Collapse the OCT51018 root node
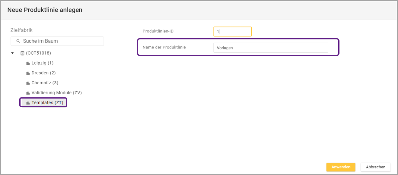Viewport: 398px width, 175px height. (12, 53)
